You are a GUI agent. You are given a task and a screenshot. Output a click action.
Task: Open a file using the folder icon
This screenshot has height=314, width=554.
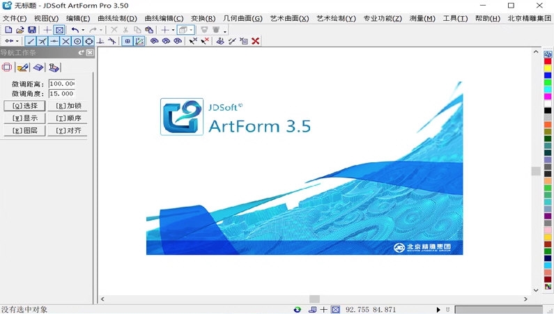coord(20,30)
